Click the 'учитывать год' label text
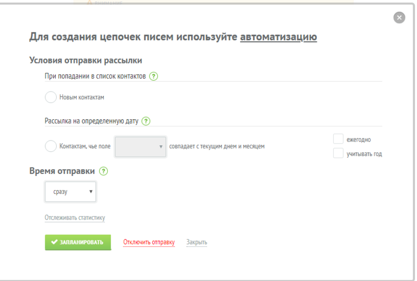The height and width of the screenshot is (281, 417). pos(364,154)
